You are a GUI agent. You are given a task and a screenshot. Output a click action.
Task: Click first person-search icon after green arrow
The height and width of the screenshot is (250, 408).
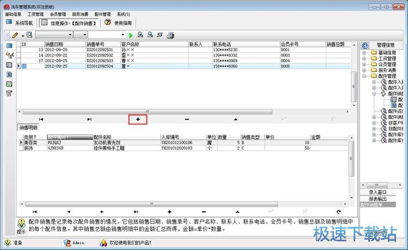tap(140, 35)
